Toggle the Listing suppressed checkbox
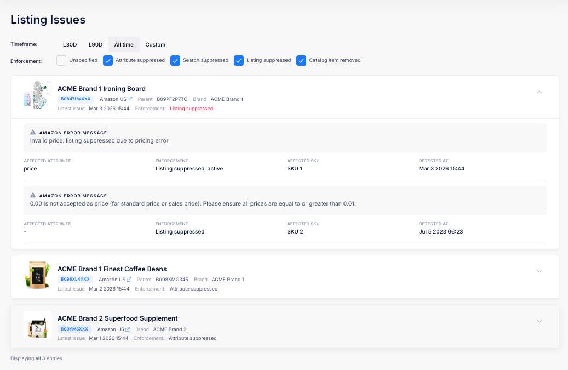 pos(239,60)
